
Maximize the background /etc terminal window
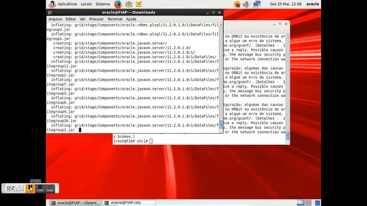click(x=280, y=24)
